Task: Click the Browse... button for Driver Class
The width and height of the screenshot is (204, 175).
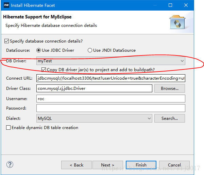Action: 170,88
